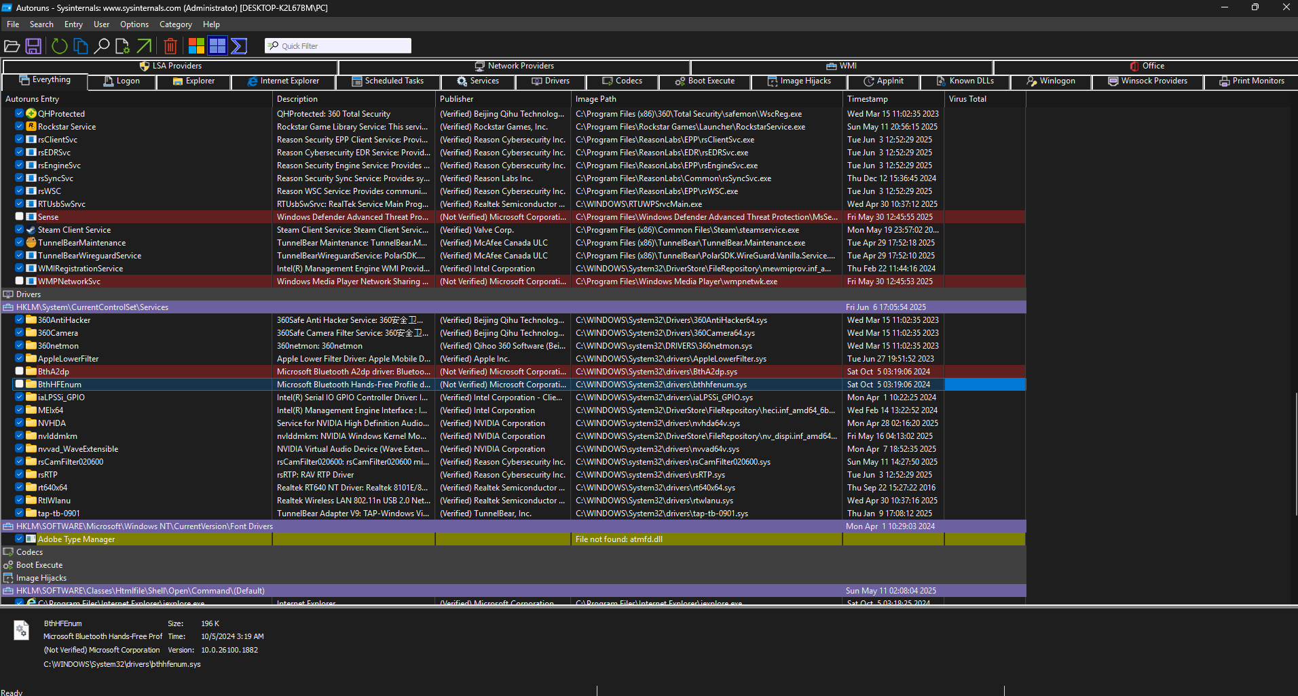The height and width of the screenshot is (696, 1298).
Task: Sort by Autoruns Entry column header
Action: click(x=136, y=99)
